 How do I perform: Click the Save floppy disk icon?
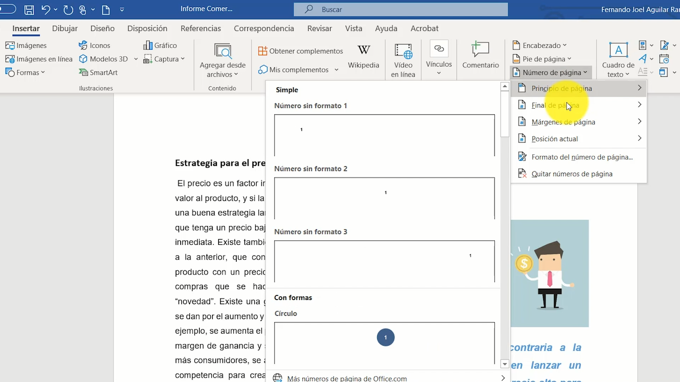click(x=29, y=9)
